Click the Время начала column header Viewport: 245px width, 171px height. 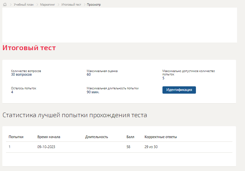point(49,137)
